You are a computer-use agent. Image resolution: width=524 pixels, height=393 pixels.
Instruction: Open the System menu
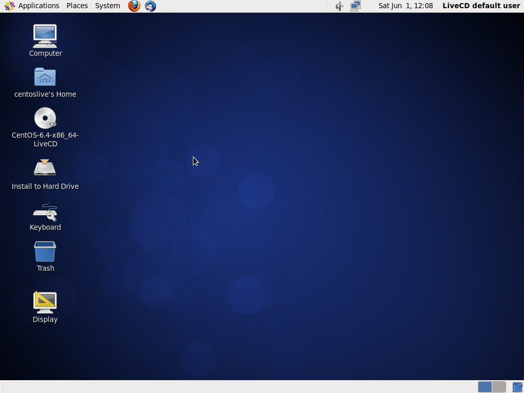pos(107,6)
